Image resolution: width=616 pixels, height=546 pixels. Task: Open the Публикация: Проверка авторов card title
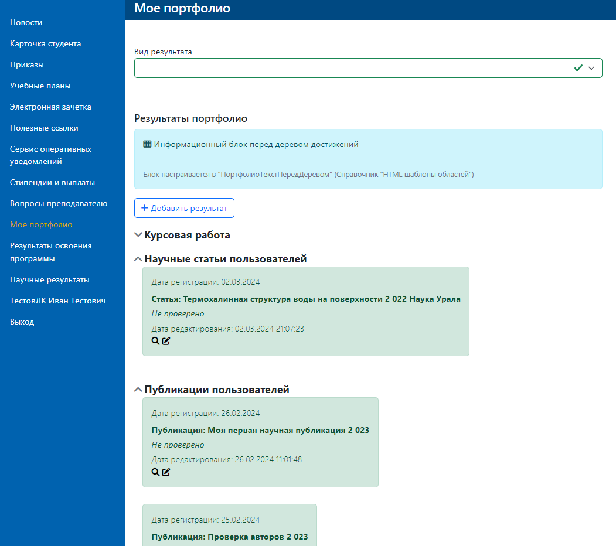point(229,537)
